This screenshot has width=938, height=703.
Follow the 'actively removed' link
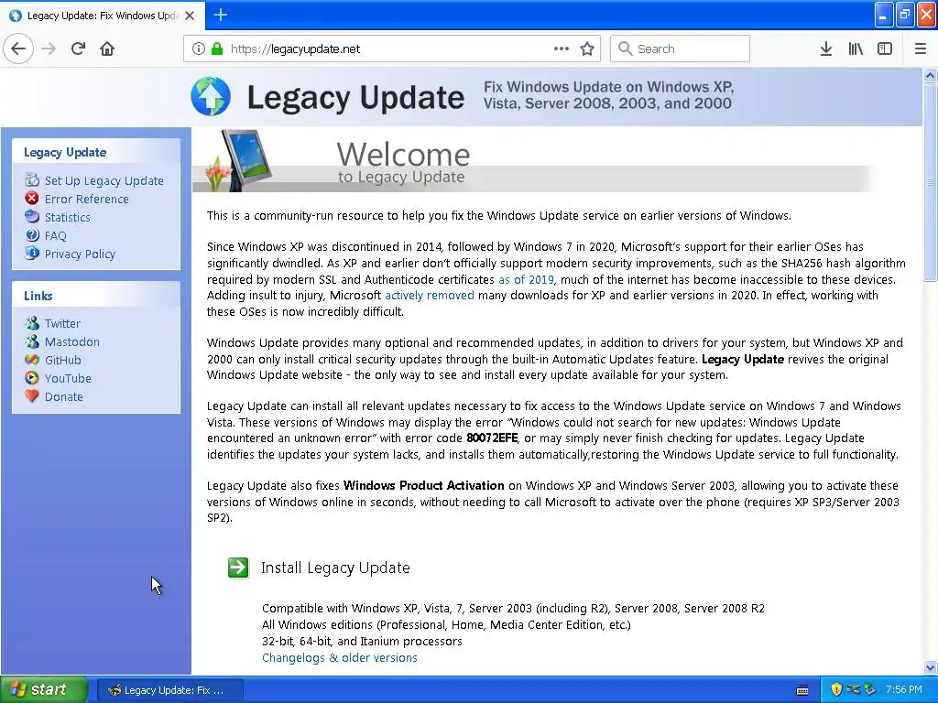430,296
